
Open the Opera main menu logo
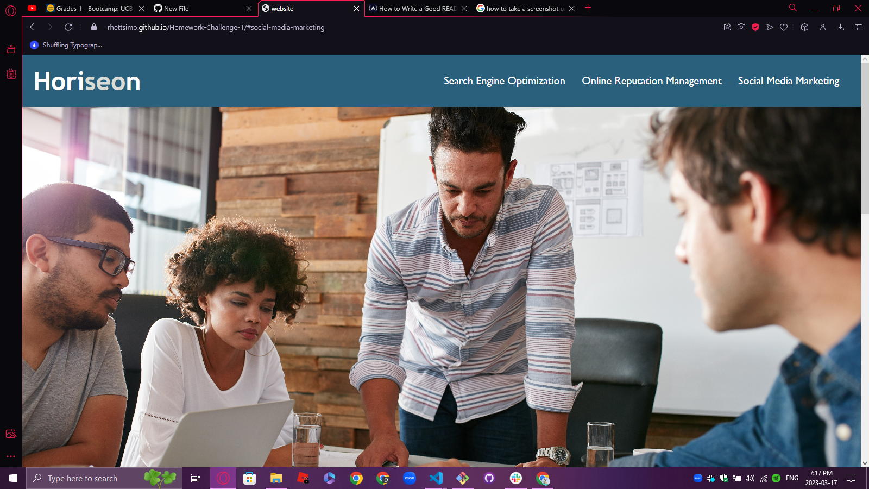coord(11,10)
